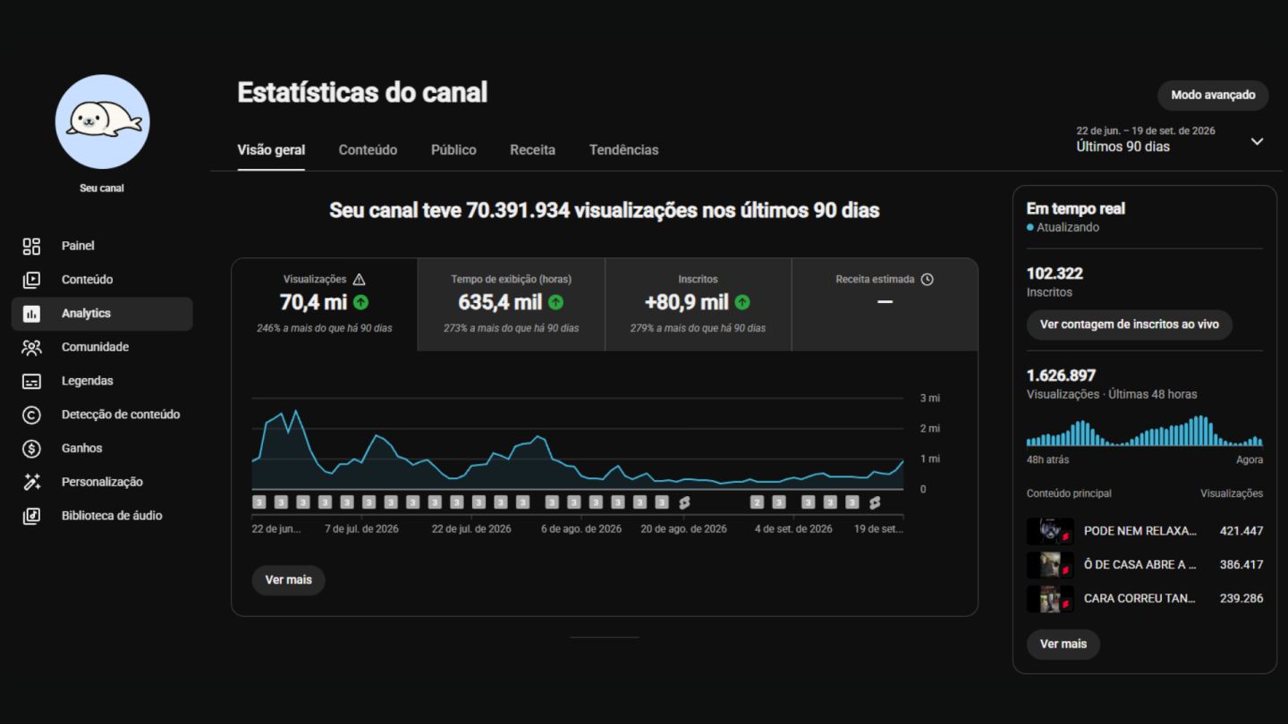Open the Personalização magic wand icon

pyautogui.click(x=31, y=482)
